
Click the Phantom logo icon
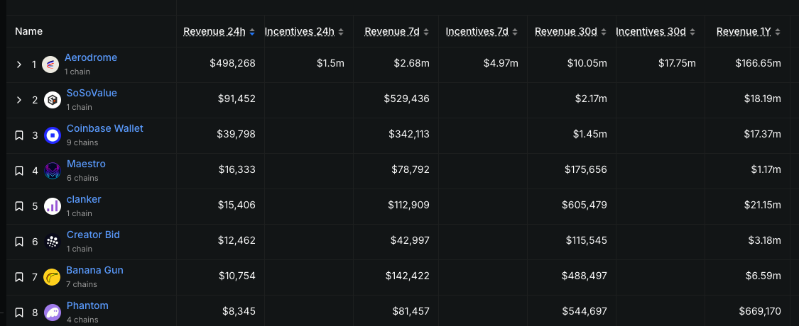[53, 313]
